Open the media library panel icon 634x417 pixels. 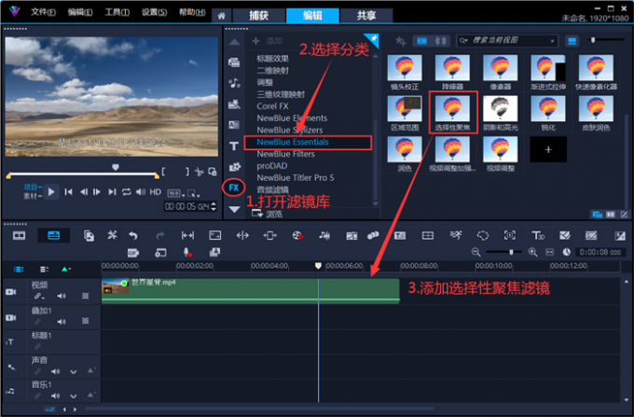[x=233, y=62]
